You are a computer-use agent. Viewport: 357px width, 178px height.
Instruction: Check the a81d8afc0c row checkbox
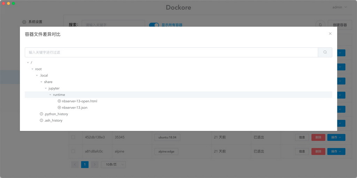(73, 151)
